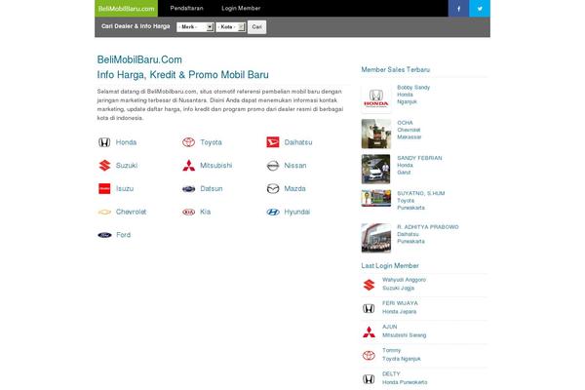Viewport: 585px width, 390px height.
Task: Click the Toyota logo in brand grid
Action: coord(188,142)
